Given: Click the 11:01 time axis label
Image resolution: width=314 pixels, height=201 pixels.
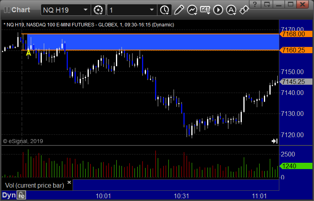Looking at the screenshot, I should pos(260,196).
